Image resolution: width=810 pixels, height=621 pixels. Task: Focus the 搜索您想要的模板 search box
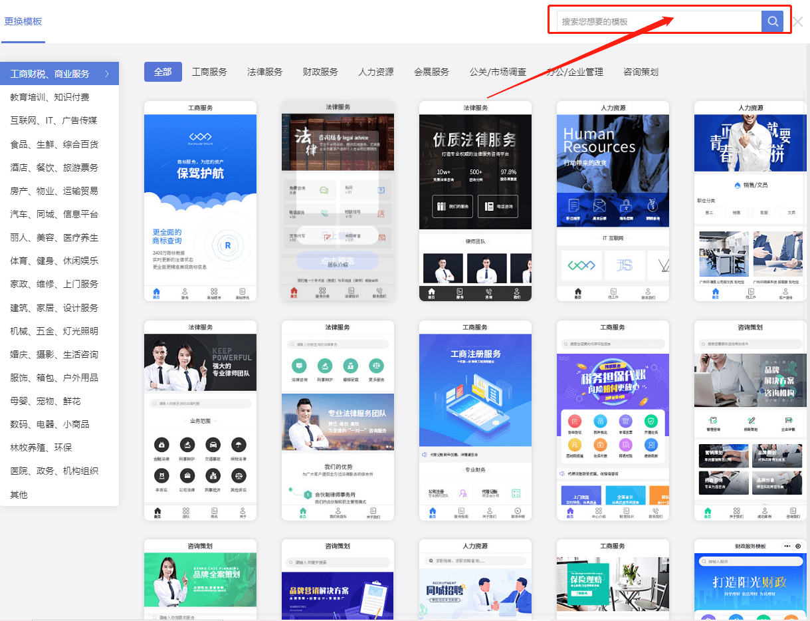(659, 21)
